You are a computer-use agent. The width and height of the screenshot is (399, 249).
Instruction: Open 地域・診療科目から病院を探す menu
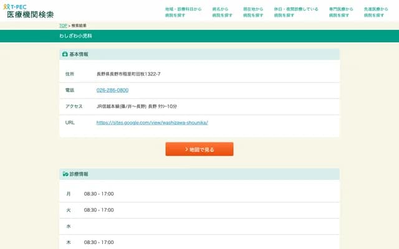click(183, 12)
